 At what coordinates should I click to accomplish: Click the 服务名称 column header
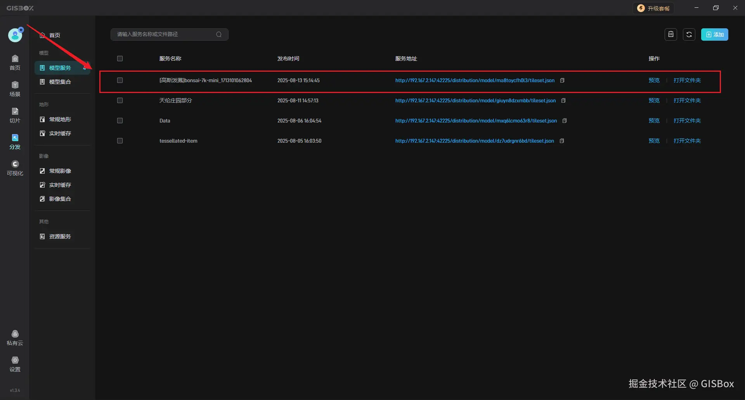(x=170, y=59)
